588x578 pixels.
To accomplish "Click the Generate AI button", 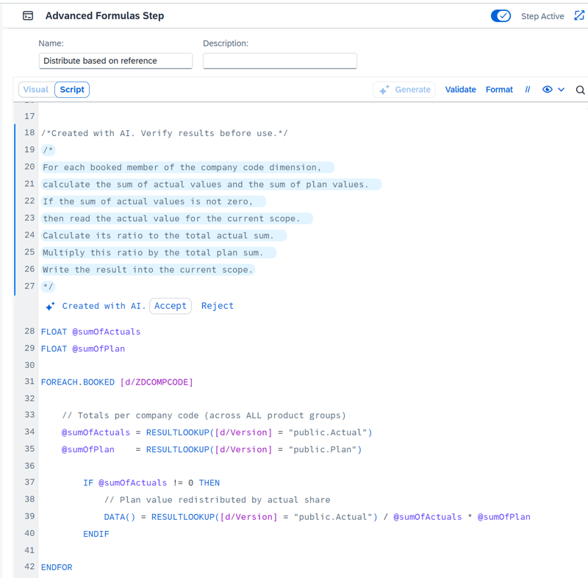I will [404, 90].
